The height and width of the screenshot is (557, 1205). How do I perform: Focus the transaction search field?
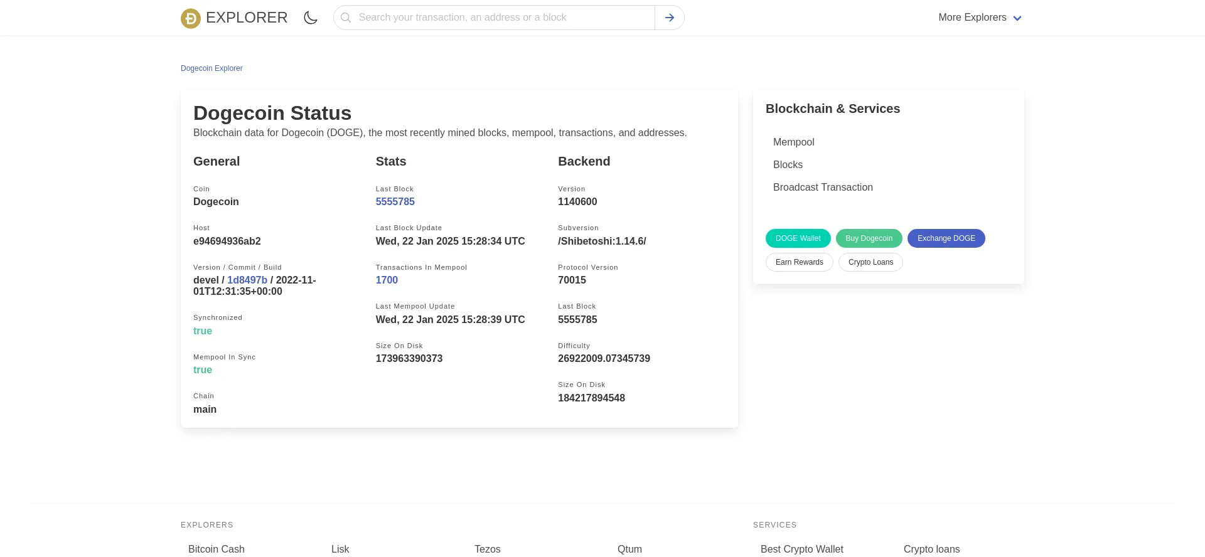pos(495,18)
